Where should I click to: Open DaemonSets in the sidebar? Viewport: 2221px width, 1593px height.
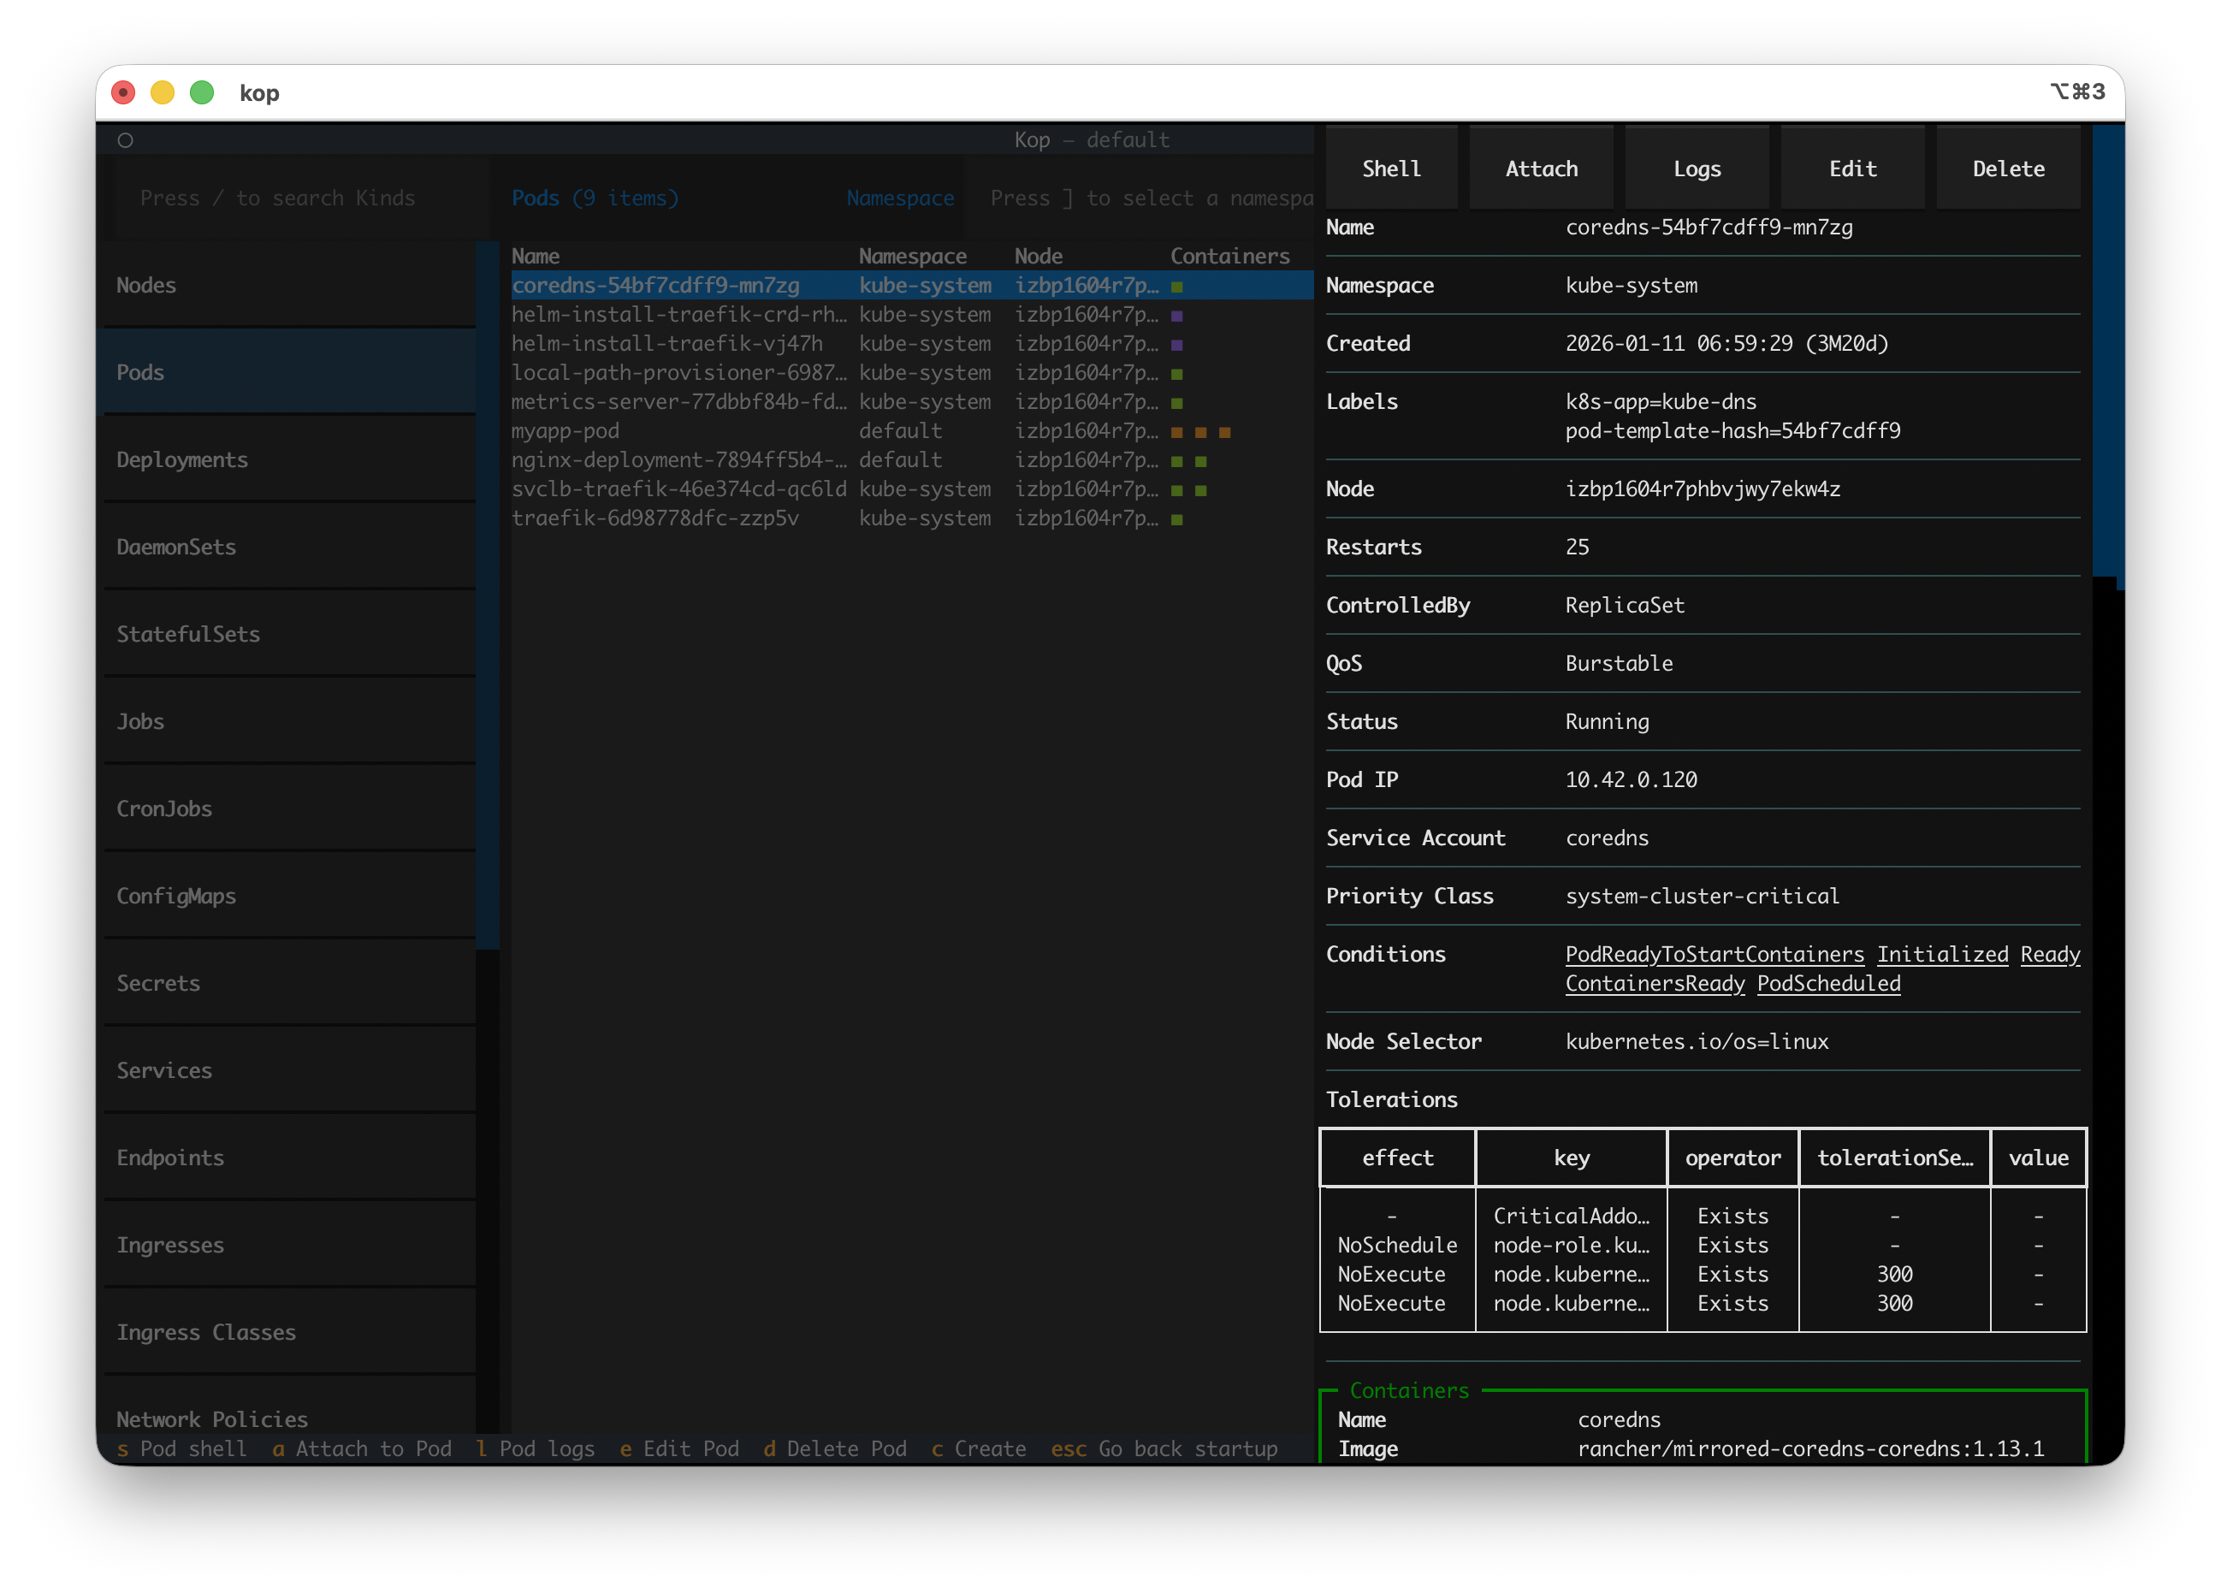[290, 547]
